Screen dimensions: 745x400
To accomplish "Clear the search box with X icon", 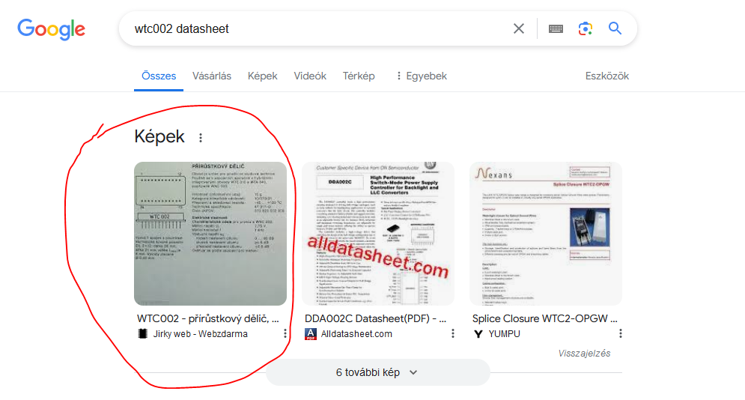I will coord(519,28).
